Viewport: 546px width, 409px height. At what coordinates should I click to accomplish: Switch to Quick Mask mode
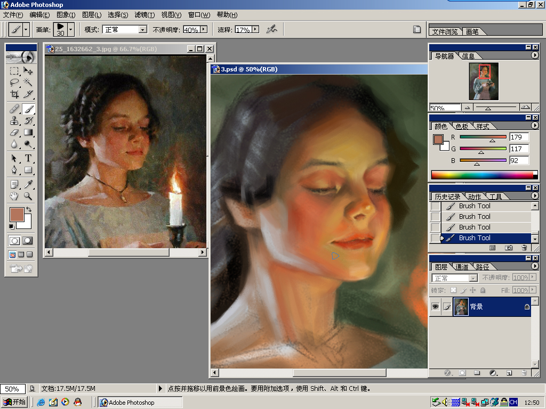28,240
